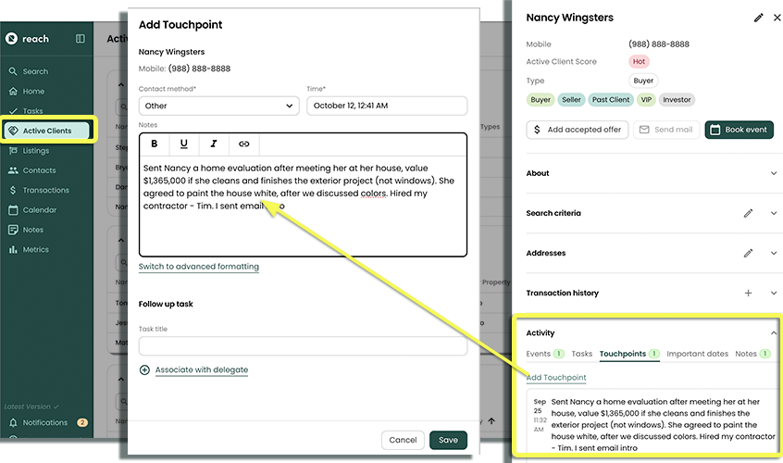Click the Italic formatting icon
The image size is (783, 463).
pyautogui.click(x=214, y=144)
